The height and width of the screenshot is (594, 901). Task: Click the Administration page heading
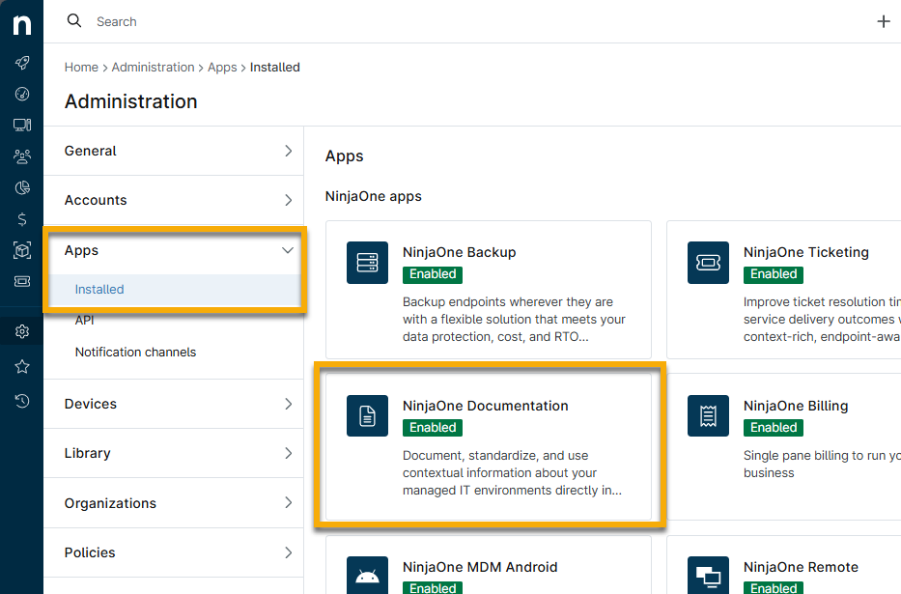[x=131, y=101]
